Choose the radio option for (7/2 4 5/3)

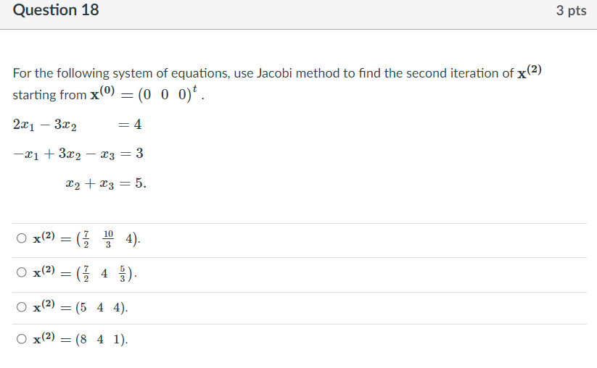22,272
